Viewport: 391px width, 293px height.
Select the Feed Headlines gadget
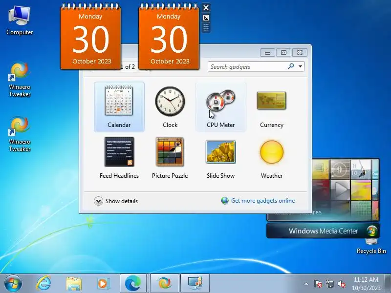tap(119, 158)
